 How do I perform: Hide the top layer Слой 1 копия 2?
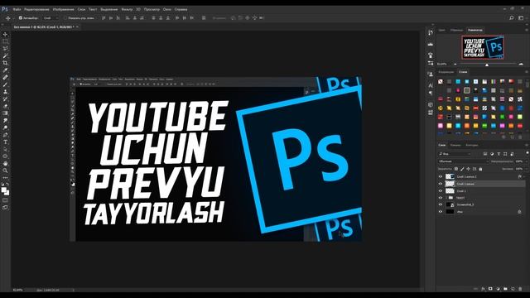pos(441,176)
